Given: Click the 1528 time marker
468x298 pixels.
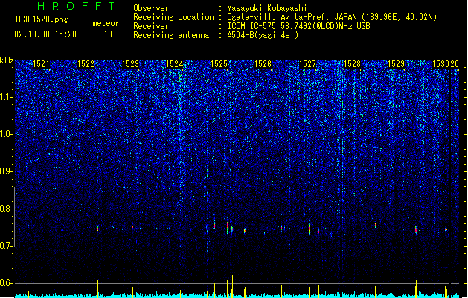Looking at the screenshot, I should point(352,64).
